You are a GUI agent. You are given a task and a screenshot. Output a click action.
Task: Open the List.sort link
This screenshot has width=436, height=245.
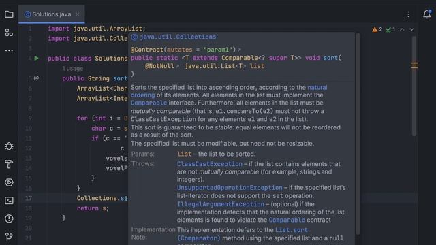tap(292, 230)
